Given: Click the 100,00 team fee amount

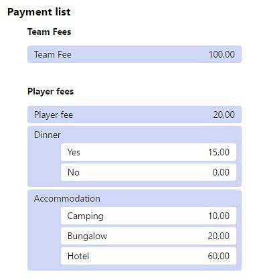Looking at the screenshot, I should pyautogui.click(x=222, y=54).
